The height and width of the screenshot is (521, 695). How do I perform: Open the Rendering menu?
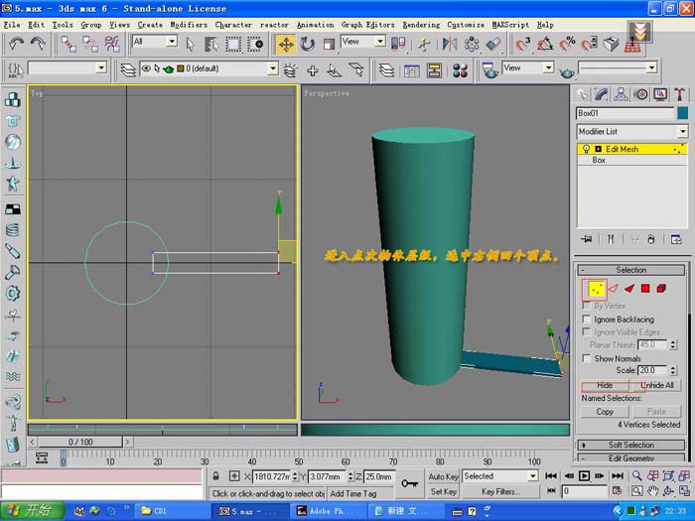pyautogui.click(x=421, y=25)
